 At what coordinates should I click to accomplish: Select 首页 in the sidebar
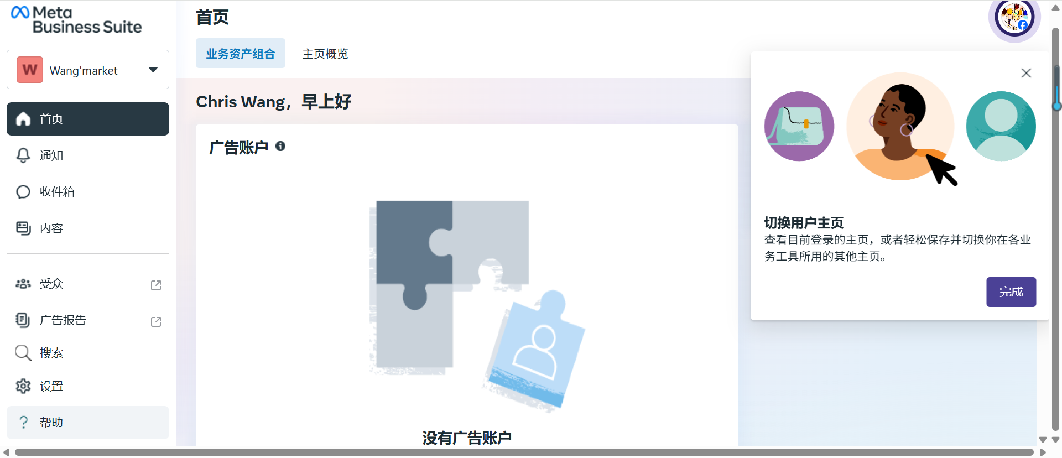tap(88, 119)
